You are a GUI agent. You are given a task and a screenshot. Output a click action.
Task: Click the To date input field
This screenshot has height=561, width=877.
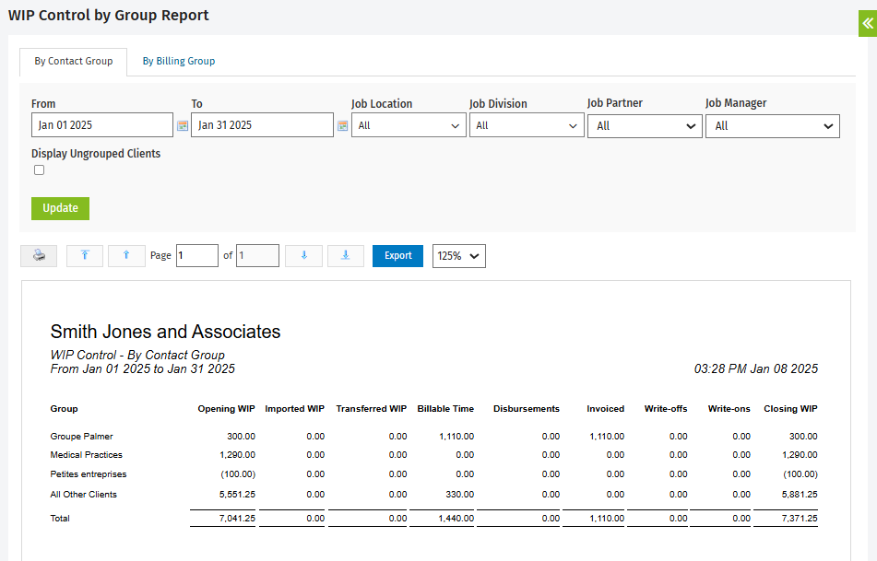click(262, 125)
